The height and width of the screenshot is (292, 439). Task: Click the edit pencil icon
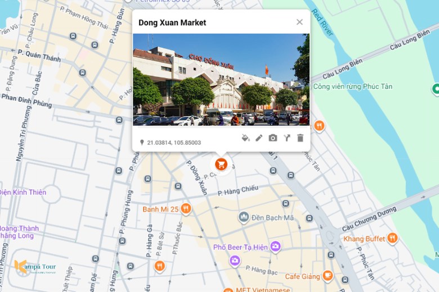coord(259,138)
